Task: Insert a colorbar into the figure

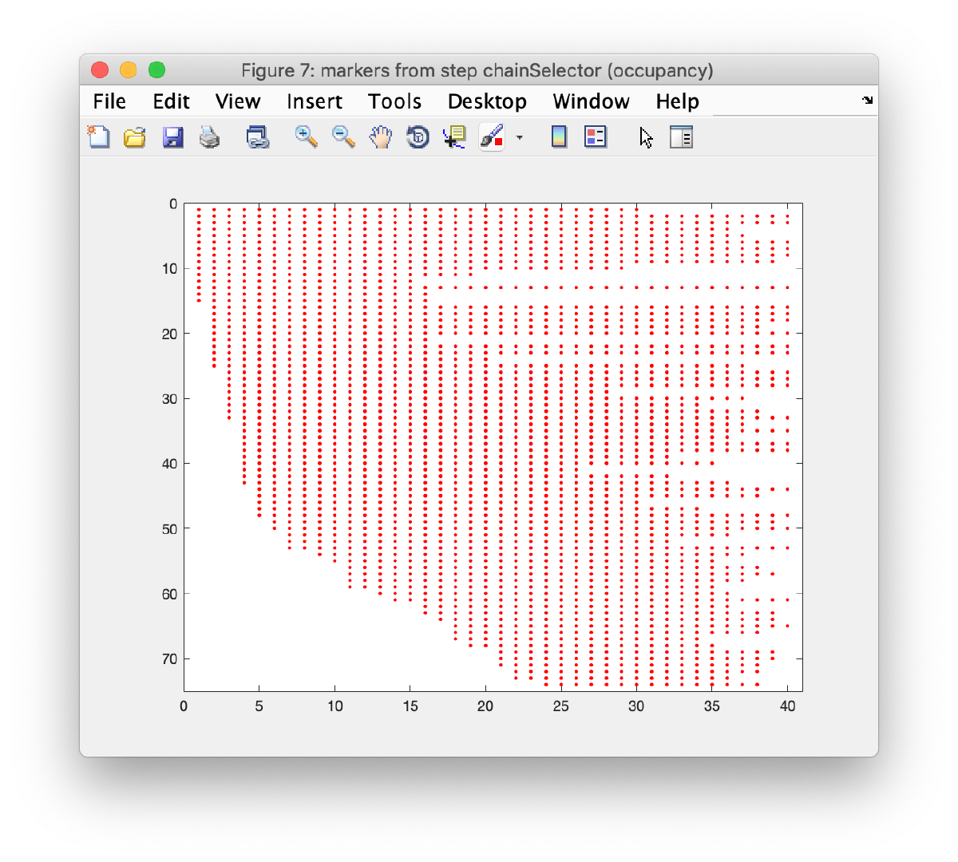Action: 559,136
